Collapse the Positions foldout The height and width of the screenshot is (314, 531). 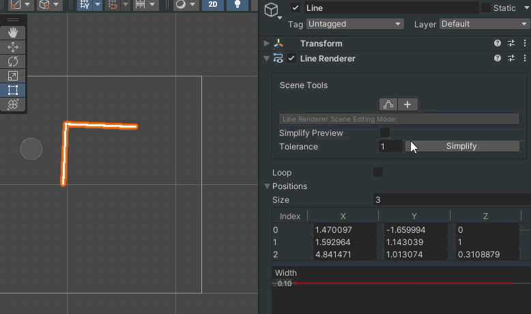(267, 186)
